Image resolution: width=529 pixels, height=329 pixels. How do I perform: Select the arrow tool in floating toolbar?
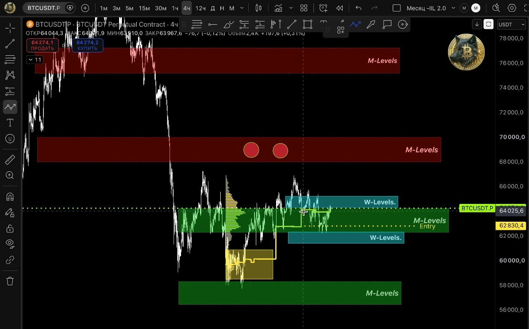371,25
